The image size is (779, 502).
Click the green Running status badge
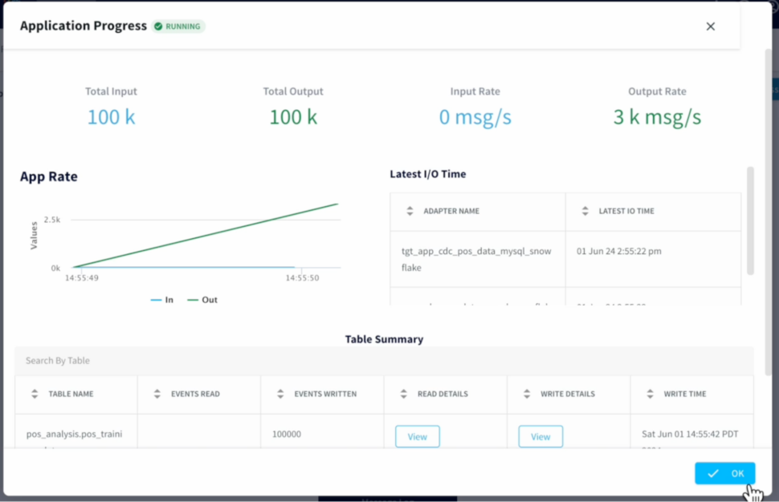tap(178, 26)
